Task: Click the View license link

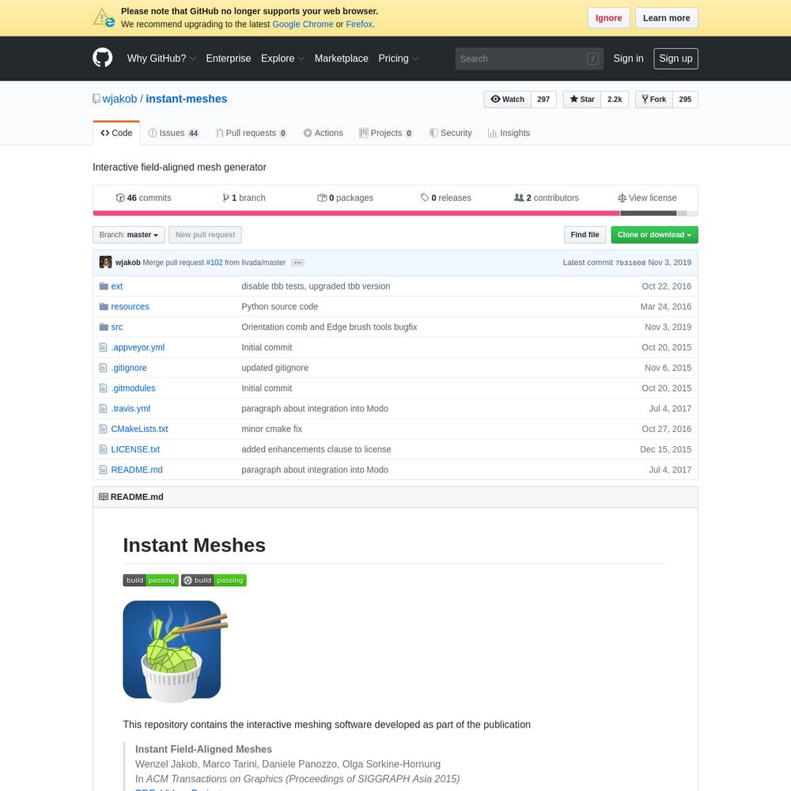Action: 647,198
